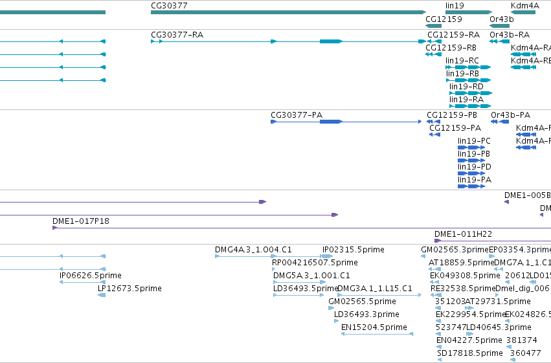
Task: Select protein lin19-PC
Action: pyautogui.click(x=471, y=148)
